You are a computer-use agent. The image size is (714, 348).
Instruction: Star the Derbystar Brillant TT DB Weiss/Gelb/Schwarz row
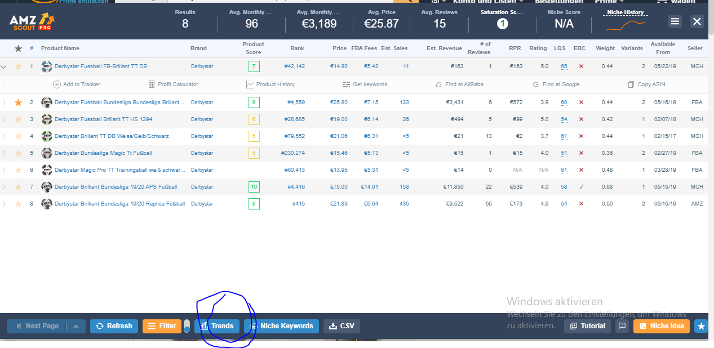[18, 136]
